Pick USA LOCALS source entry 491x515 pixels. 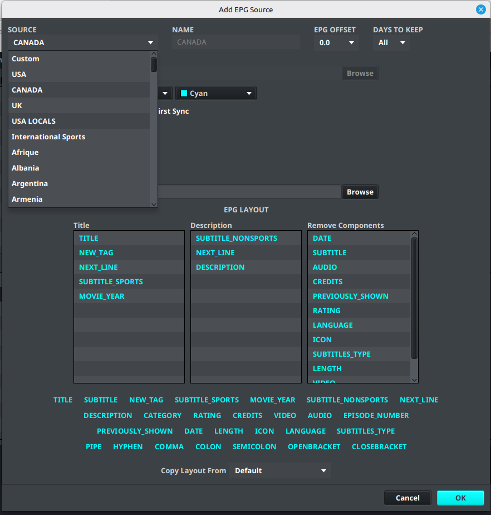pos(79,121)
